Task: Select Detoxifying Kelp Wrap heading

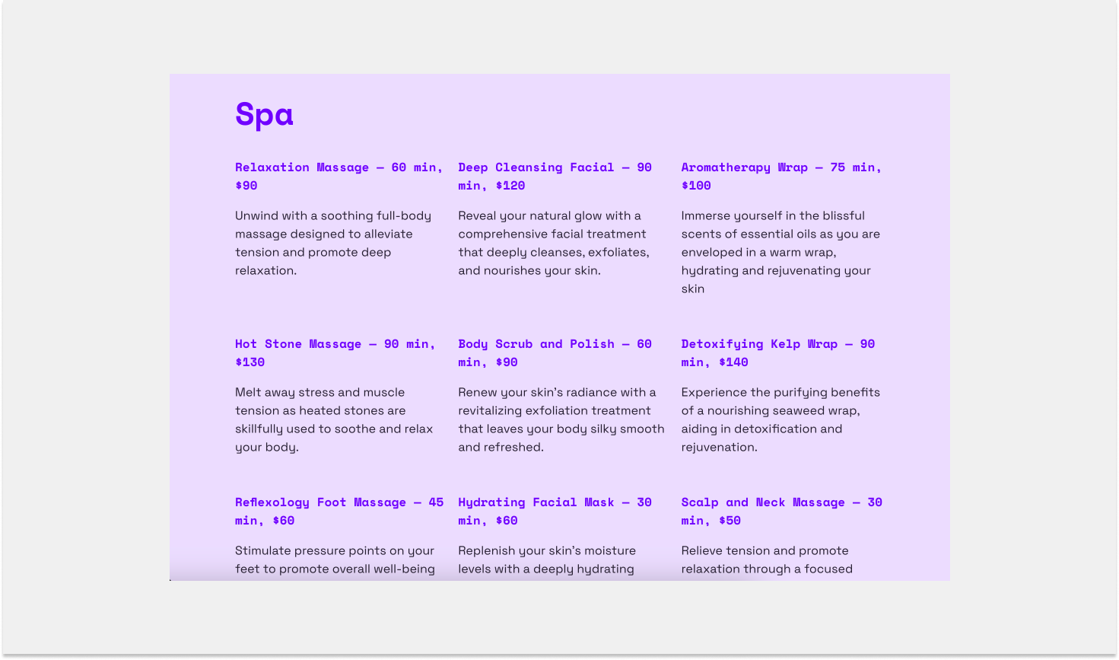Action: pyautogui.click(x=778, y=353)
